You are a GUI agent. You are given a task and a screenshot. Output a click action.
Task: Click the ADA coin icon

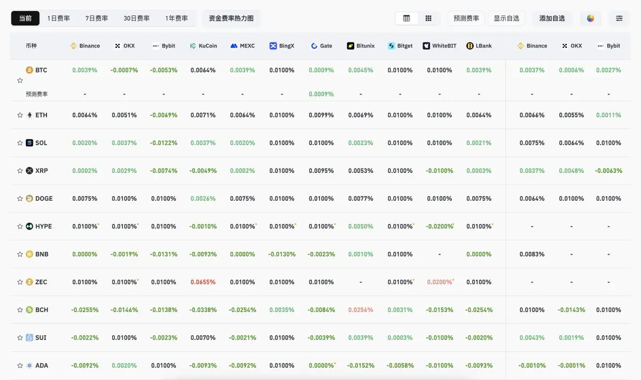click(x=29, y=366)
